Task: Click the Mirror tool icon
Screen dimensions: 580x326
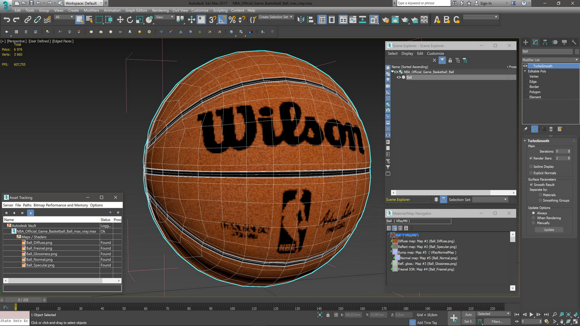Action: [301, 20]
